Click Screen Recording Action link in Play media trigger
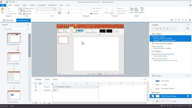This screenshot has height=108, width=192. 166,54
